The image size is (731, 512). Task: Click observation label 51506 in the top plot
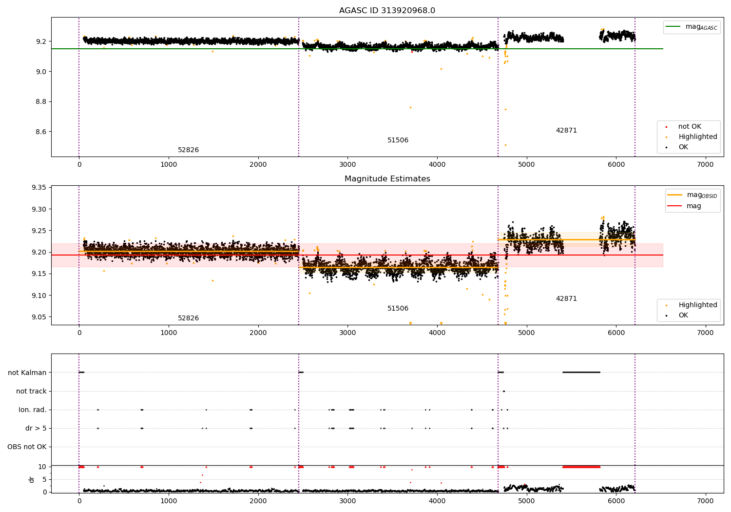click(398, 140)
